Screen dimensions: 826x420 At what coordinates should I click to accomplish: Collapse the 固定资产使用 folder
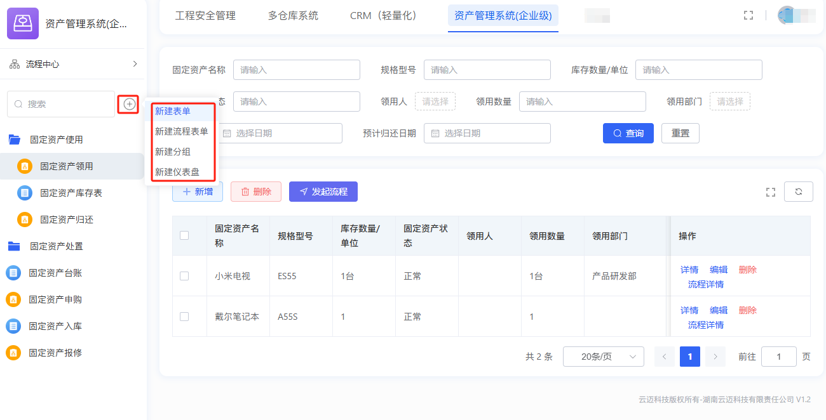56,140
